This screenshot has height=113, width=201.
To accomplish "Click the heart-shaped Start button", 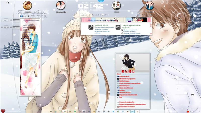I will 3,111.
